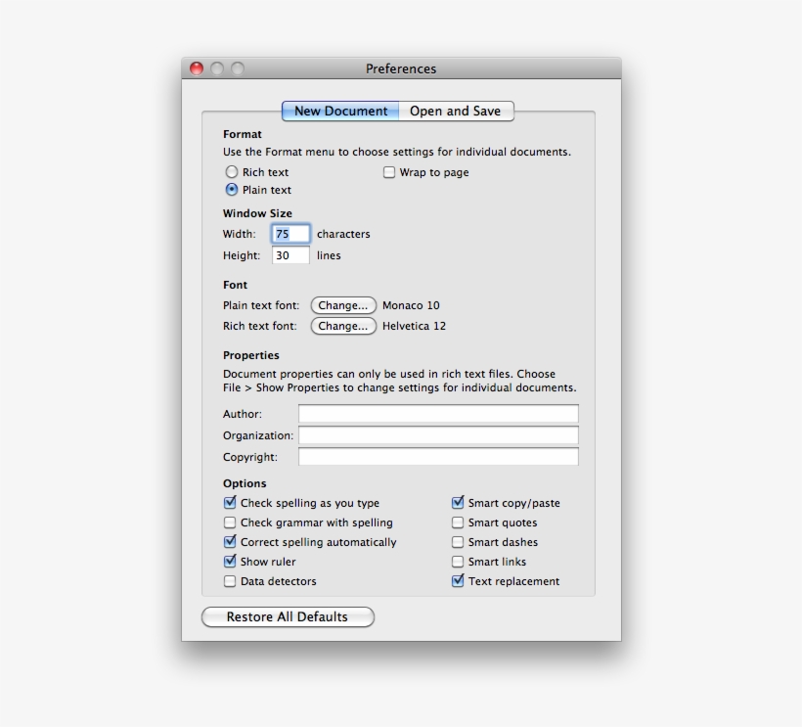Click Restore All Defaults
The height and width of the screenshot is (727, 802).
coord(288,616)
